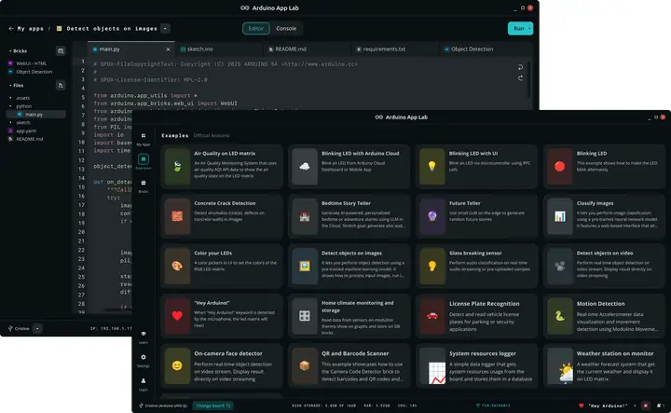The width and height of the screenshot is (671, 413).
Task: Expand the assets folder
Action: pos(21,98)
